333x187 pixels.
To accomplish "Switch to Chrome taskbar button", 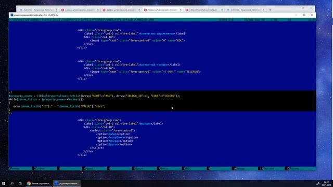I will point(39,183).
